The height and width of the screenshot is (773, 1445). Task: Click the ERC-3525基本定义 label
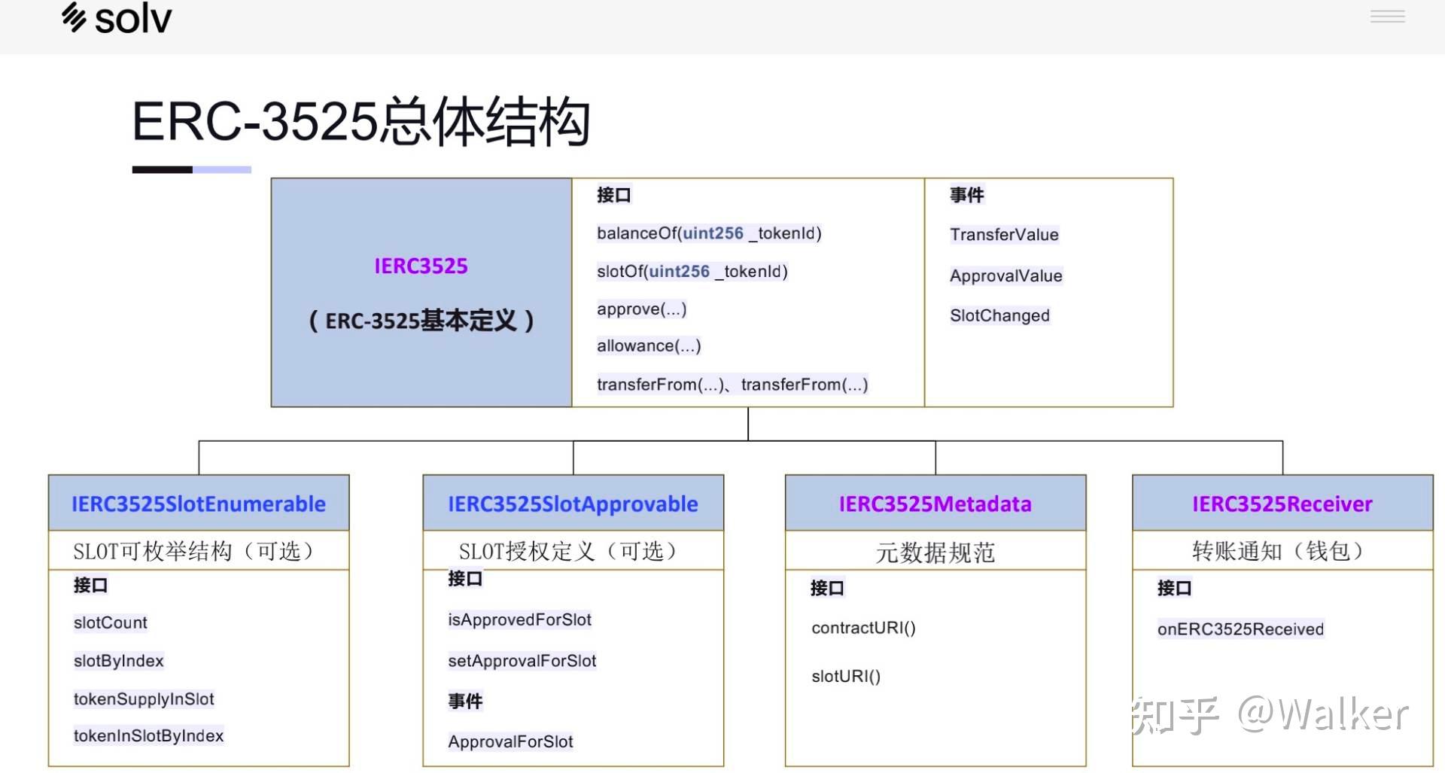pos(421,321)
